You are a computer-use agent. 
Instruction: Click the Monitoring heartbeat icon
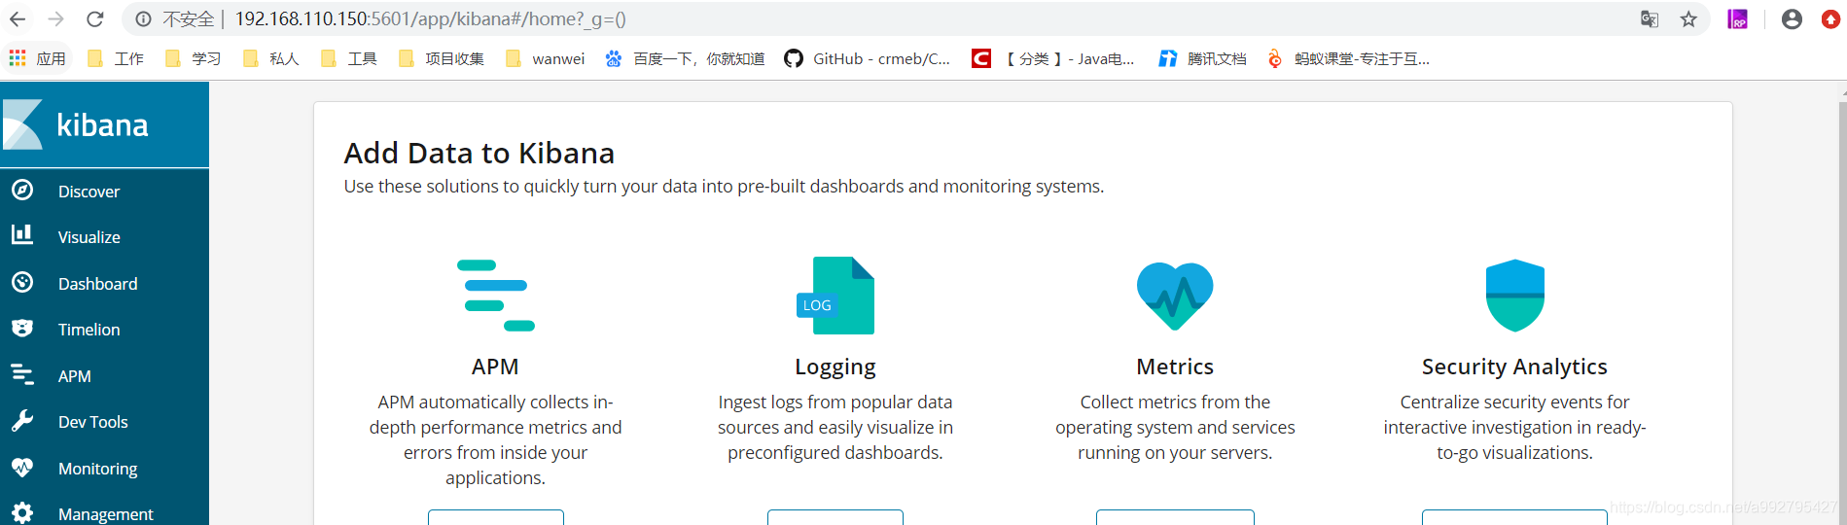coord(22,467)
